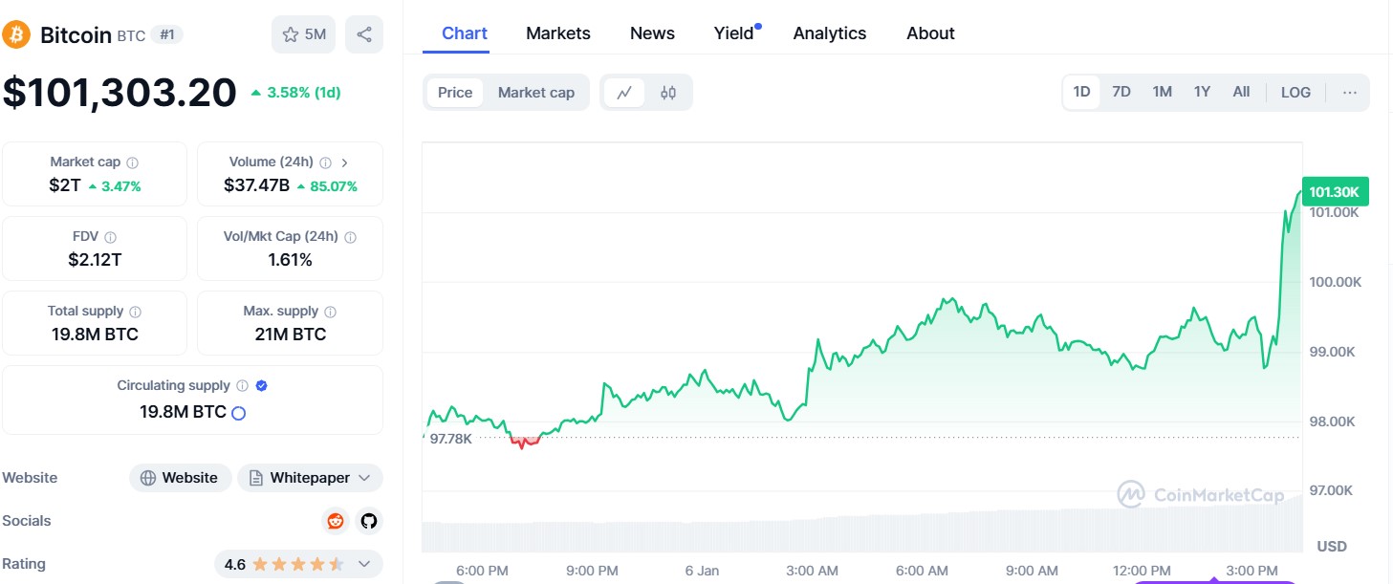Open the three-dots more chart options
Image resolution: width=1393 pixels, height=584 pixels.
point(1350,93)
